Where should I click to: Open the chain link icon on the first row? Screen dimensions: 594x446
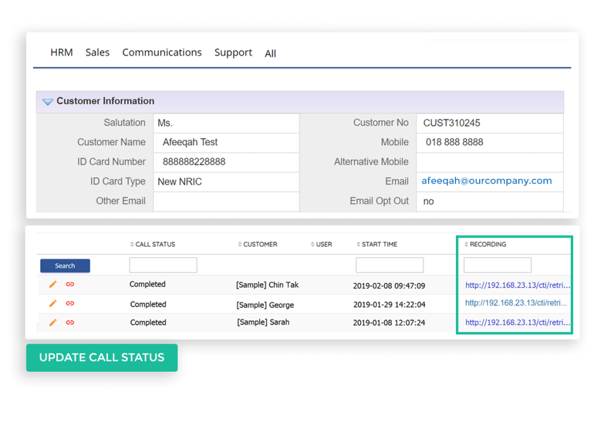tap(71, 285)
